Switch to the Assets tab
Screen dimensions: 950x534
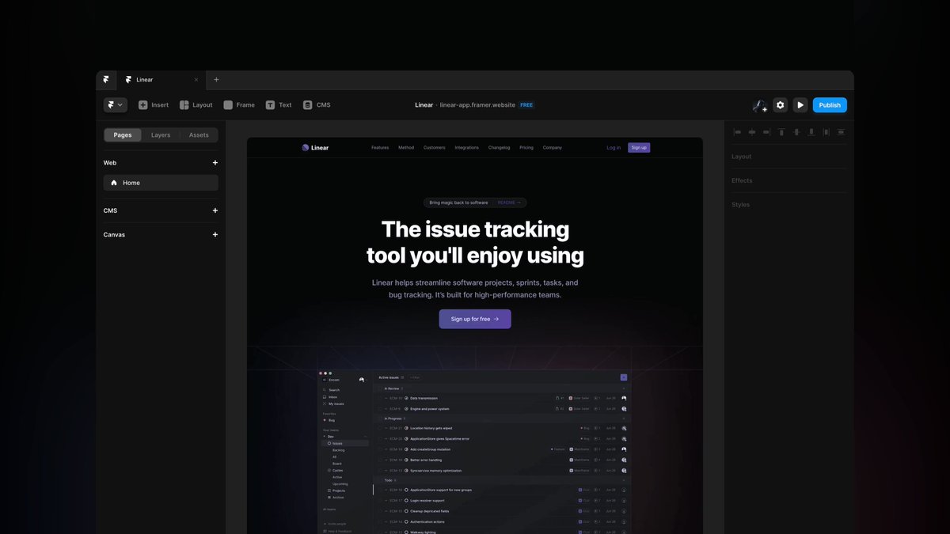(x=198, y=134)
